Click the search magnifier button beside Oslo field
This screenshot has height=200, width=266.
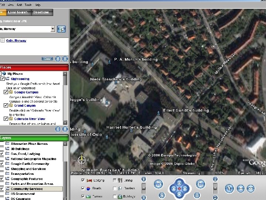(61, 29)
